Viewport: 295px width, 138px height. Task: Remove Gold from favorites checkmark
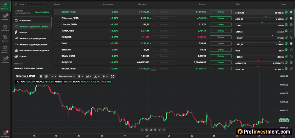coord(291,43)
